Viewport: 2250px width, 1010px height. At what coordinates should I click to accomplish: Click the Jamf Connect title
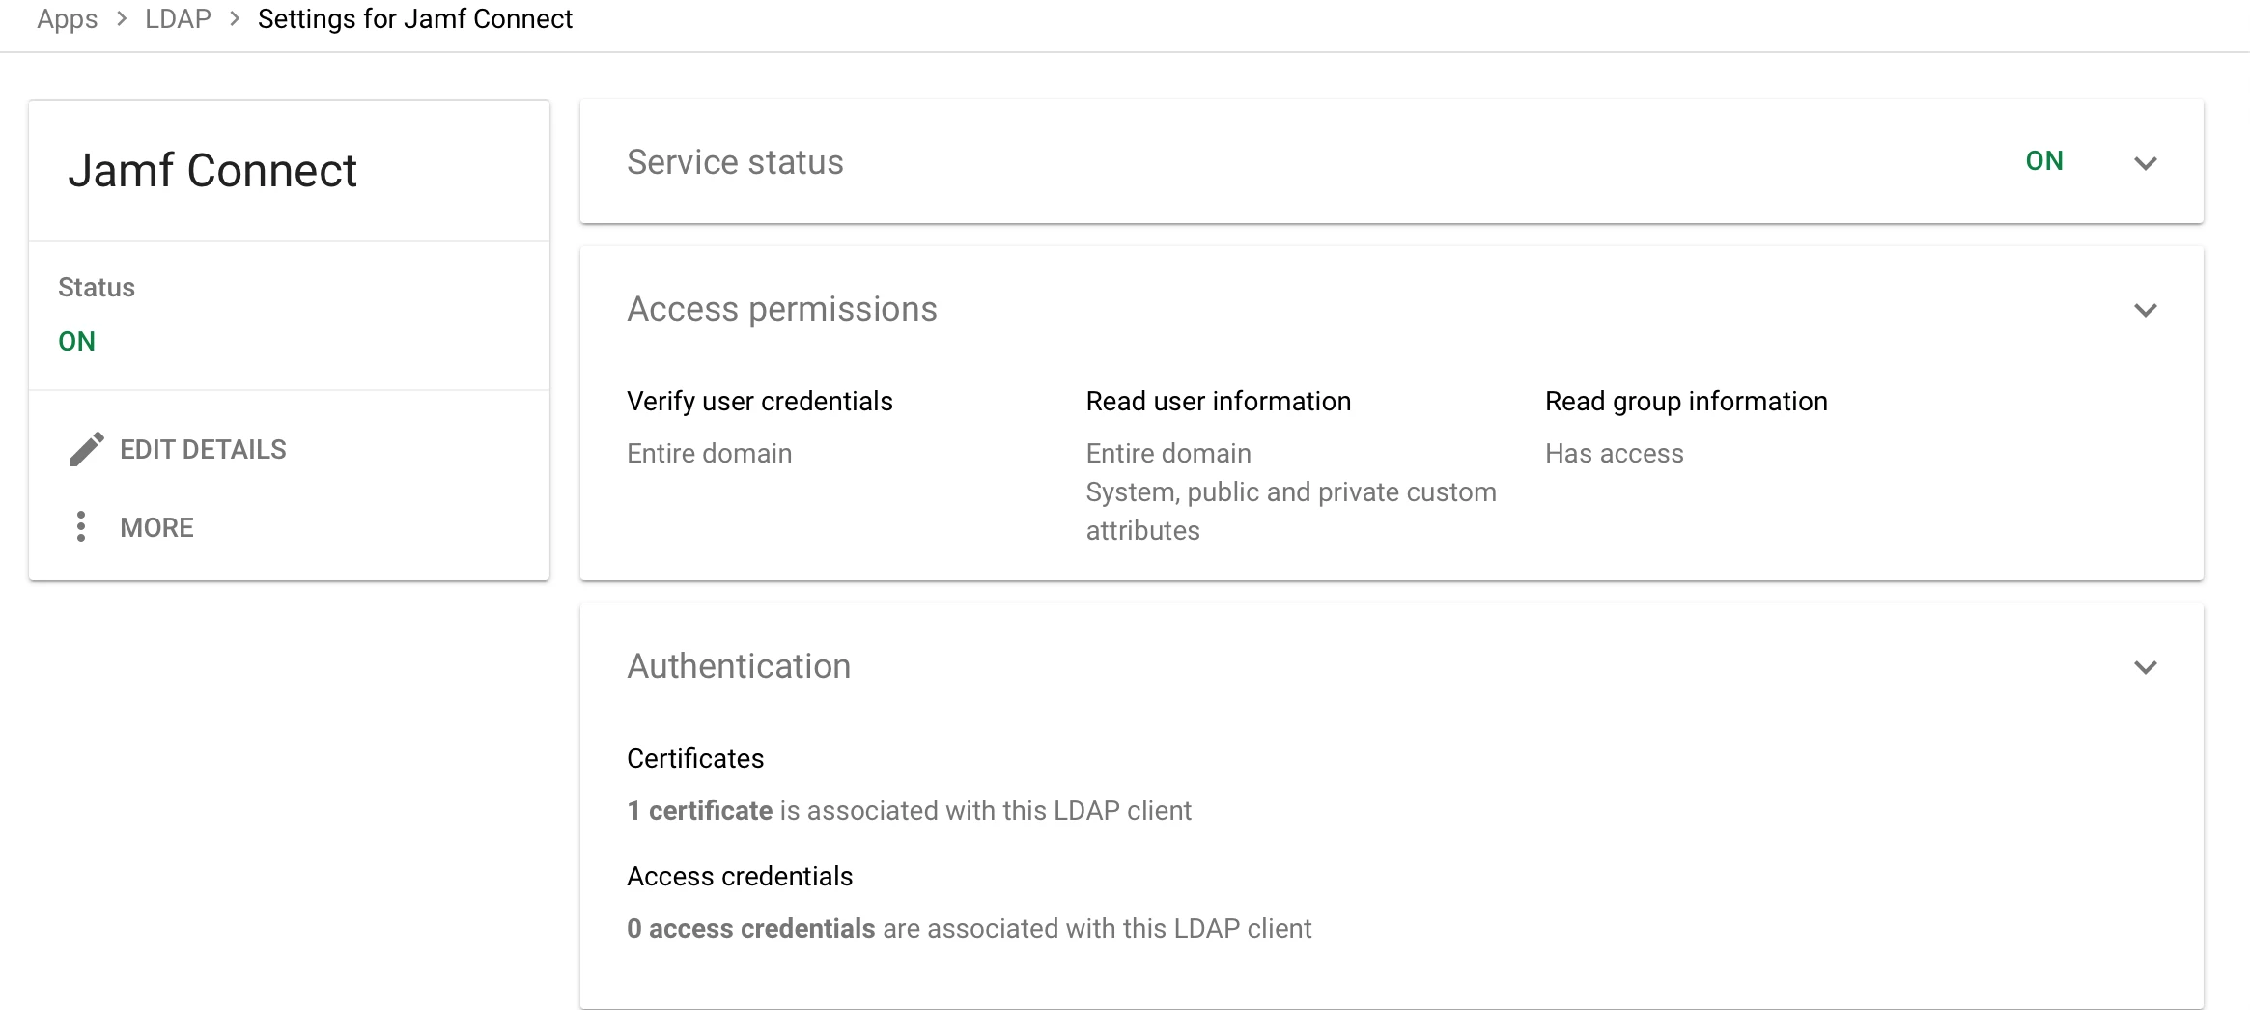point(212,171)
